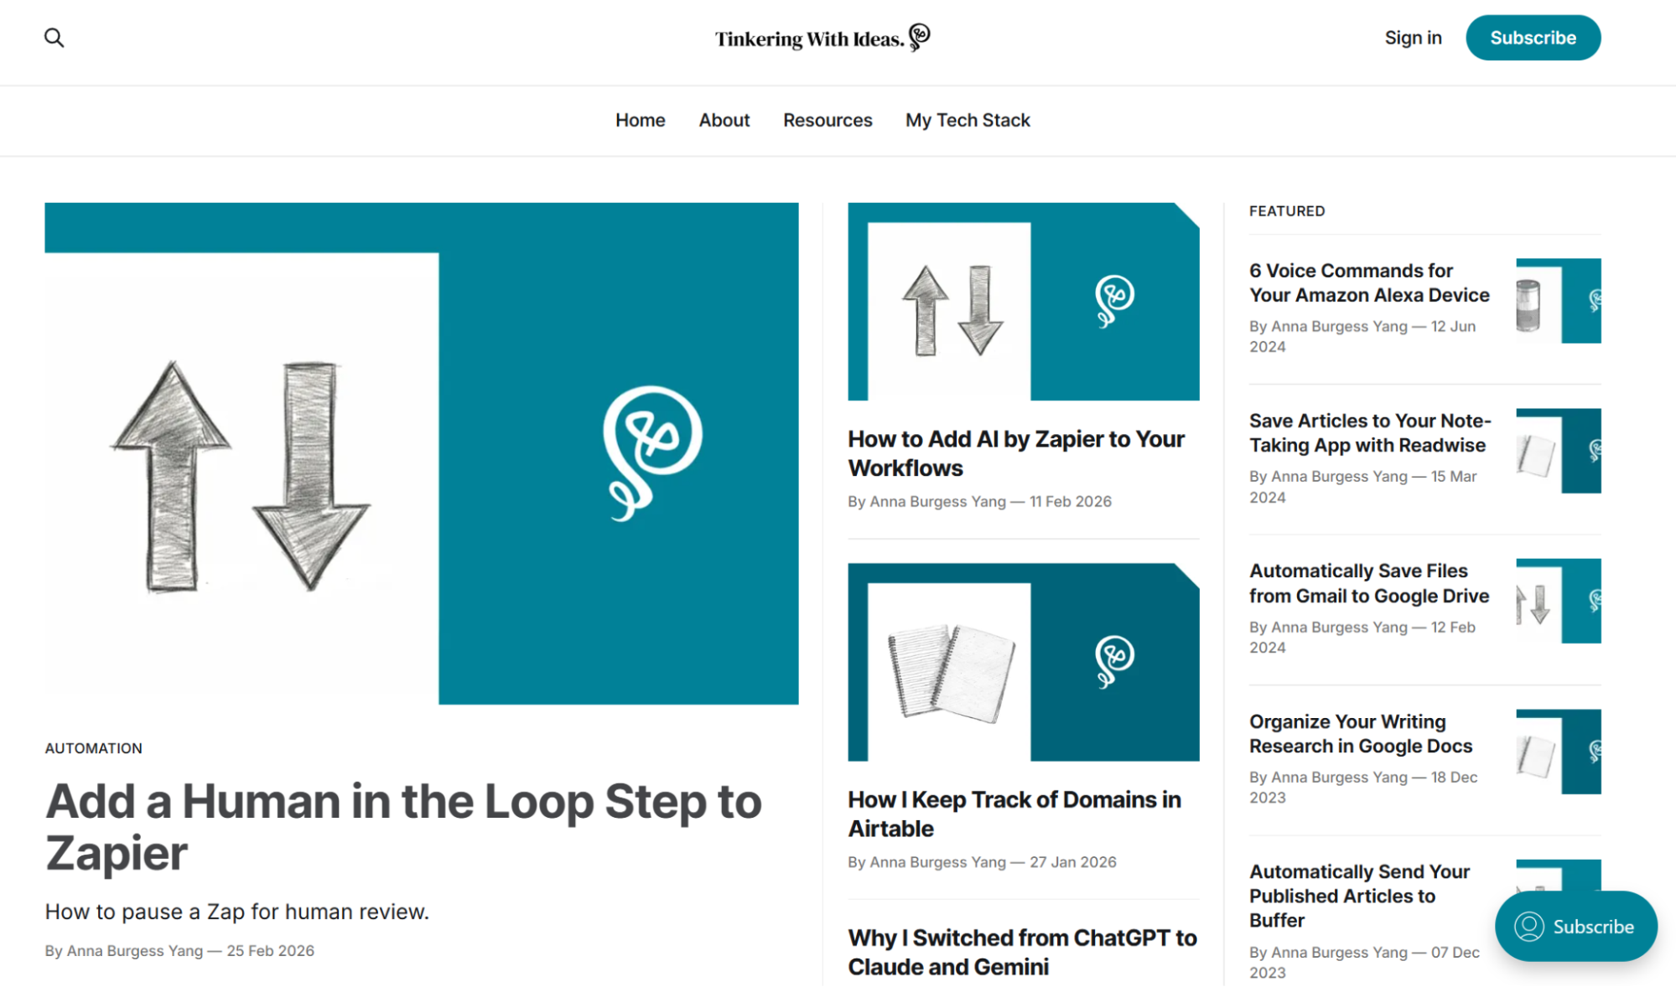This screenshot has height=987, width=1676.
Task: Open the search panel
Action: pyautogui.click(x=54, y=37)
